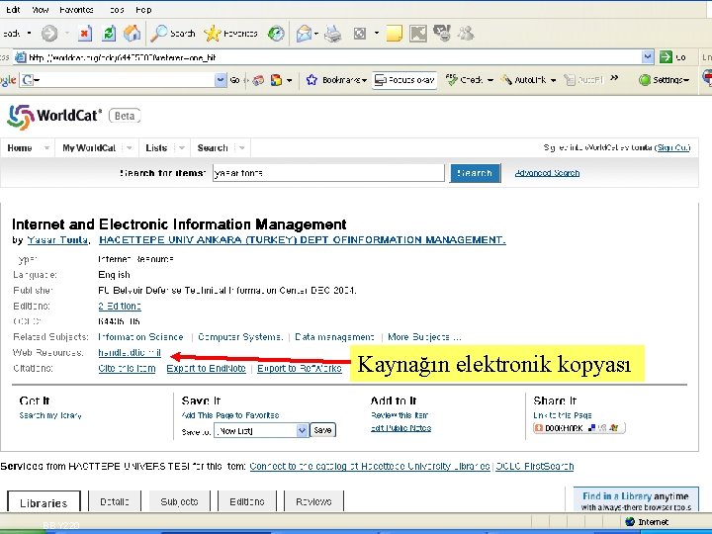Click Cite this Item link
Viewport: 712px width, 534px height.
(x=127, y=368)
